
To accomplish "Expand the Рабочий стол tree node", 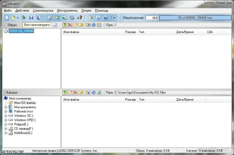I will (6, 111).
